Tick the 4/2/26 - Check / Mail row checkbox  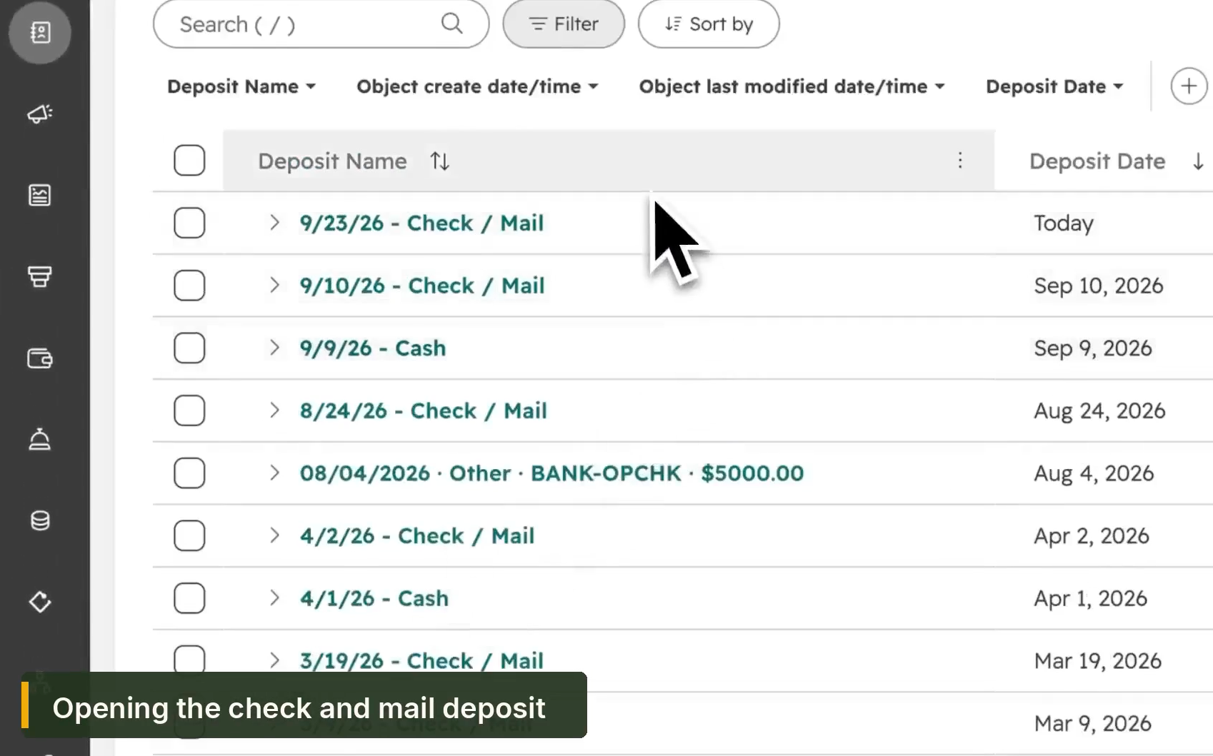tap(189, 536)
